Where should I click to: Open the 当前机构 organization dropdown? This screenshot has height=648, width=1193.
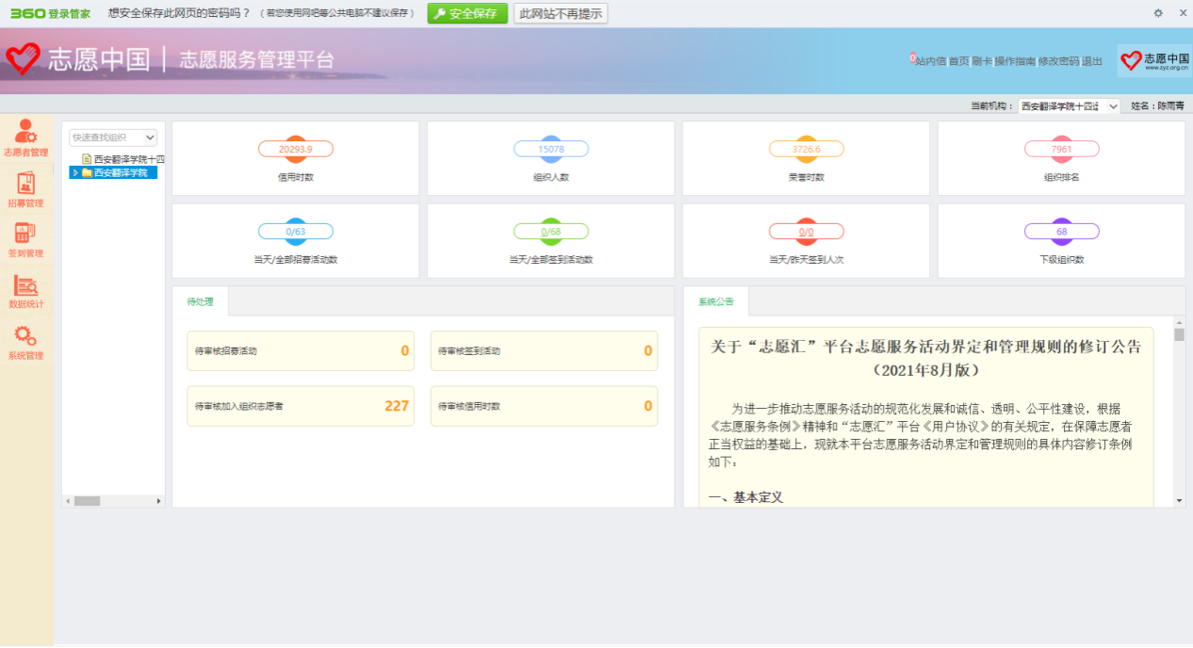coord(1069,106)
